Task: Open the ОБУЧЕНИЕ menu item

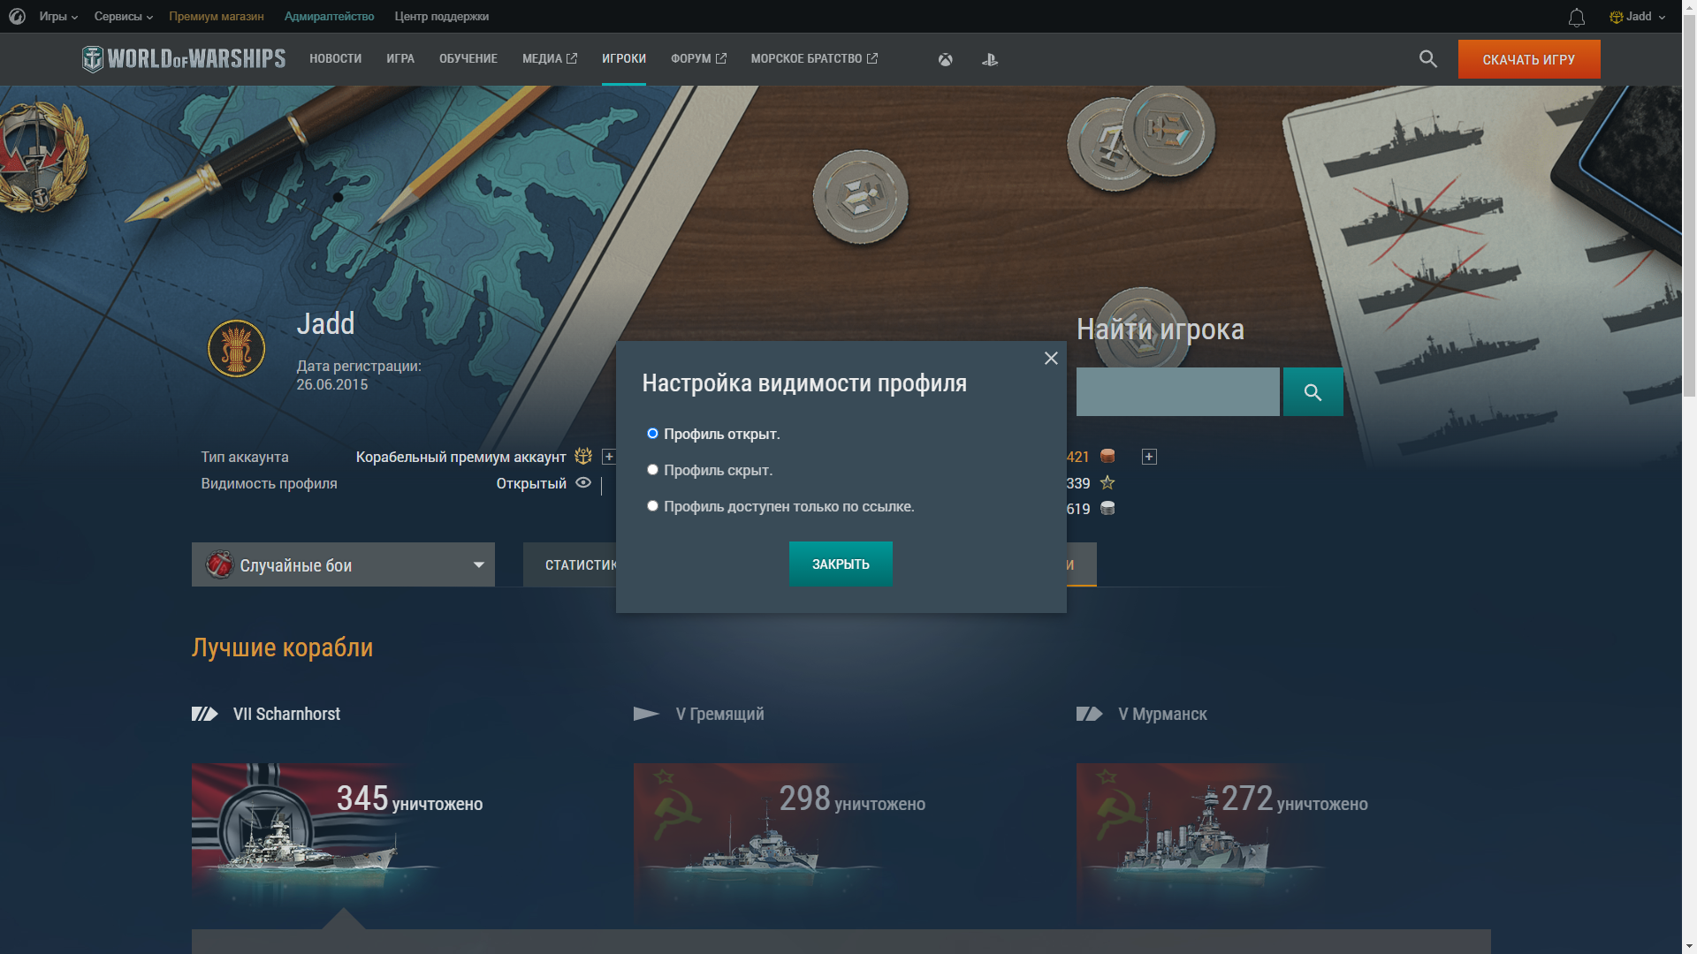Action: [x=468, y=58]
